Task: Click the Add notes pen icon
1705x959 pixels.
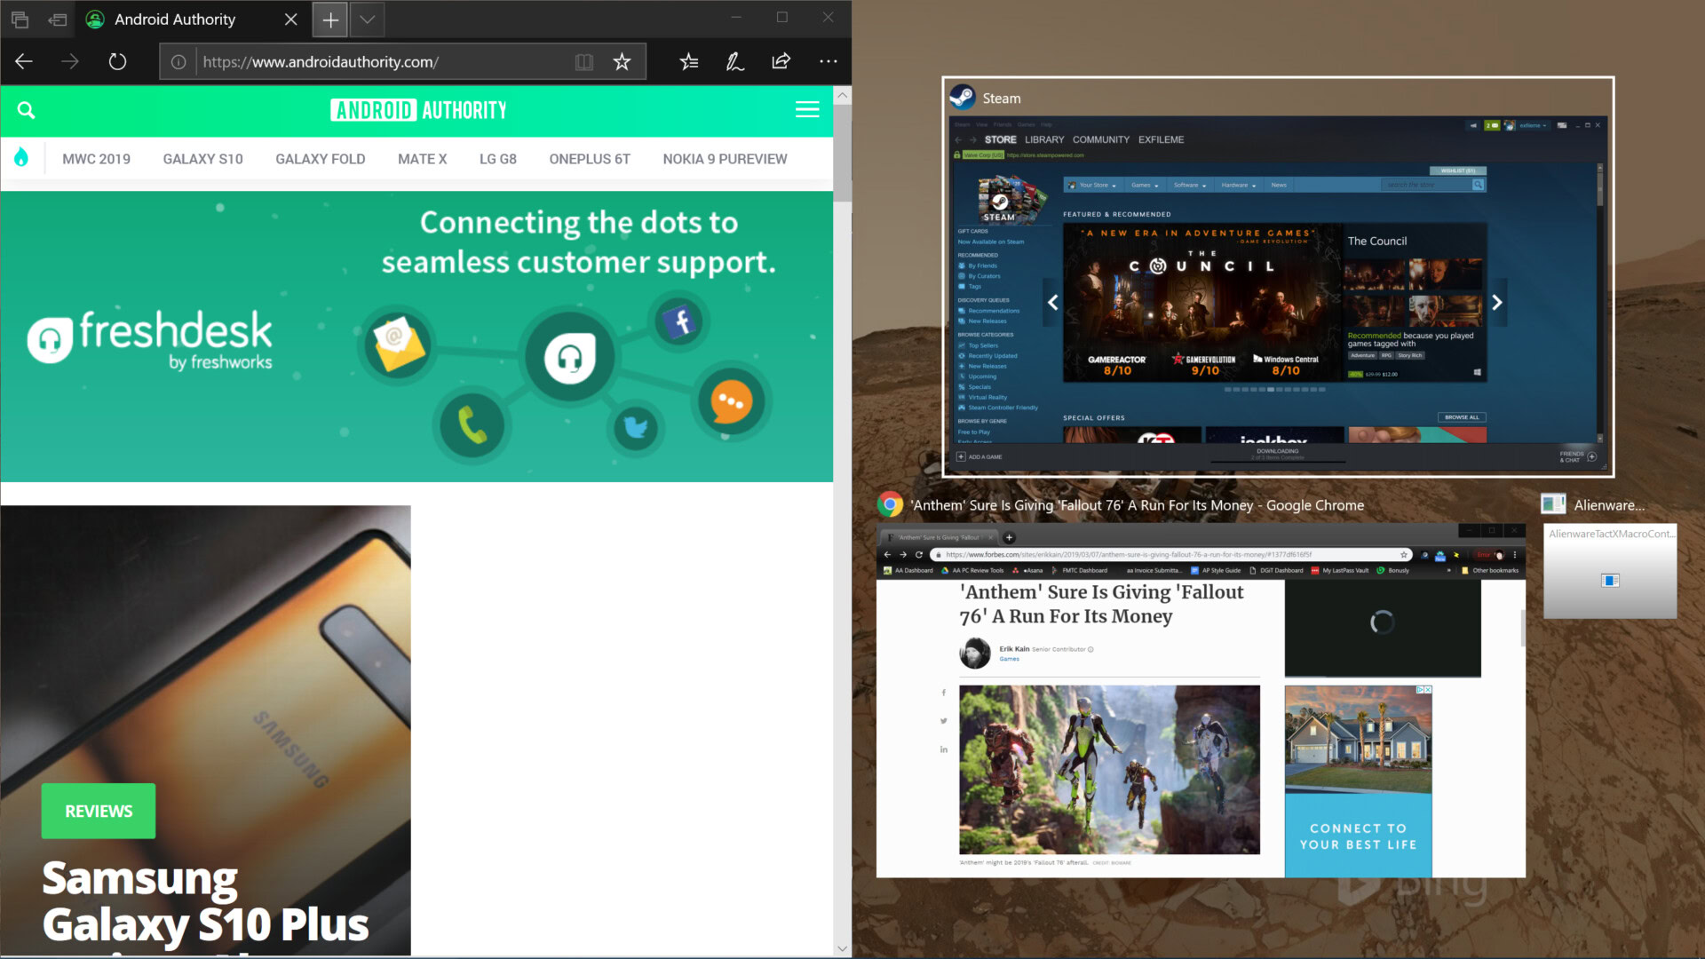Action: point(734,61)
